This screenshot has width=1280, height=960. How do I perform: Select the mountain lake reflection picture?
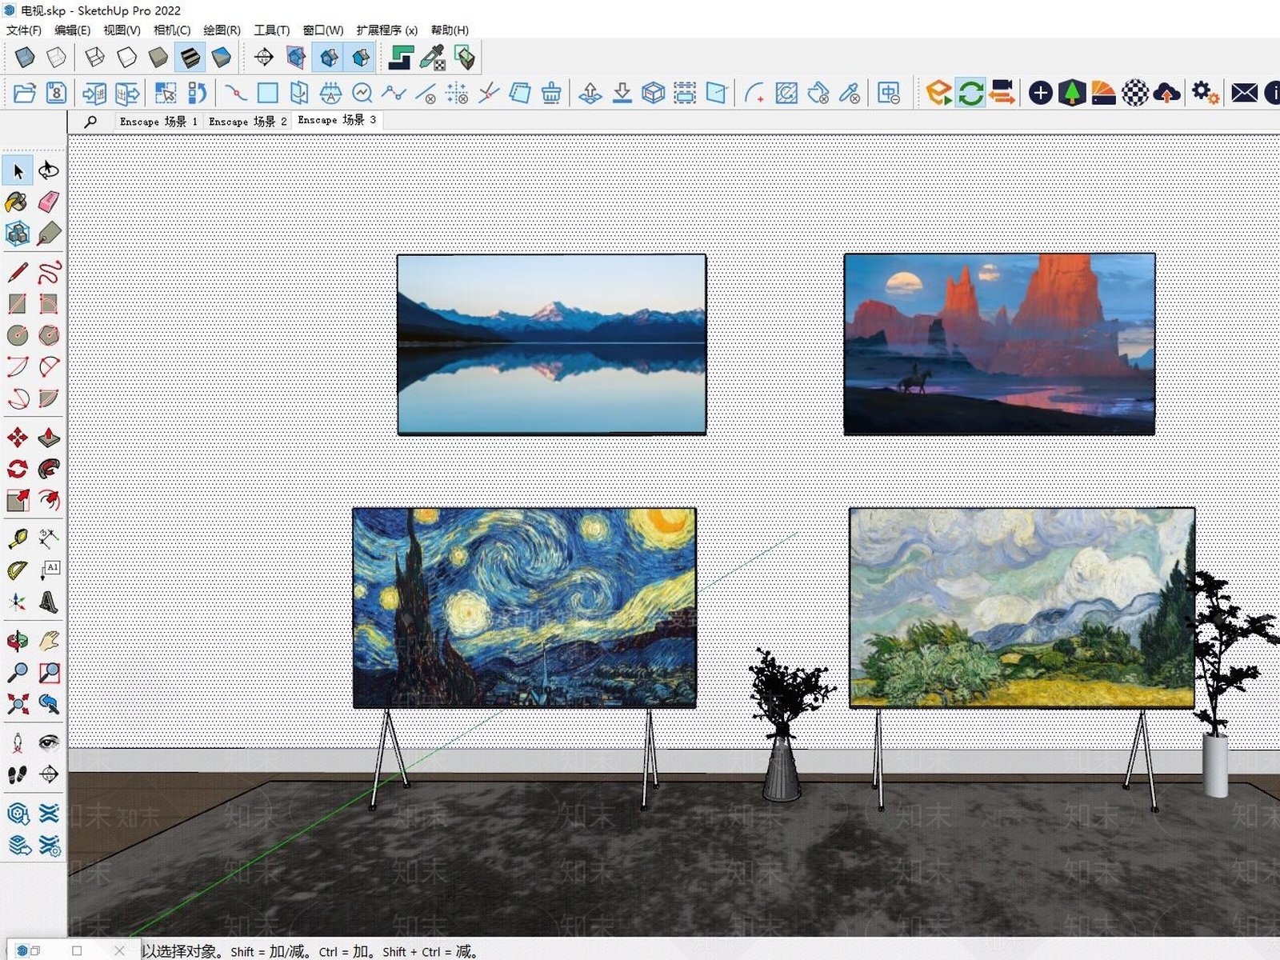click(x=552, y=344)
